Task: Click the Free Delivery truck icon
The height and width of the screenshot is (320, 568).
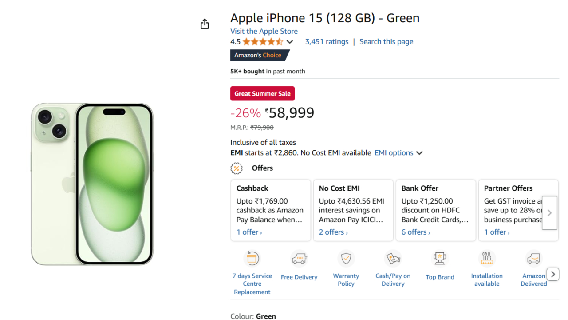Action: [x=299, y=258]
